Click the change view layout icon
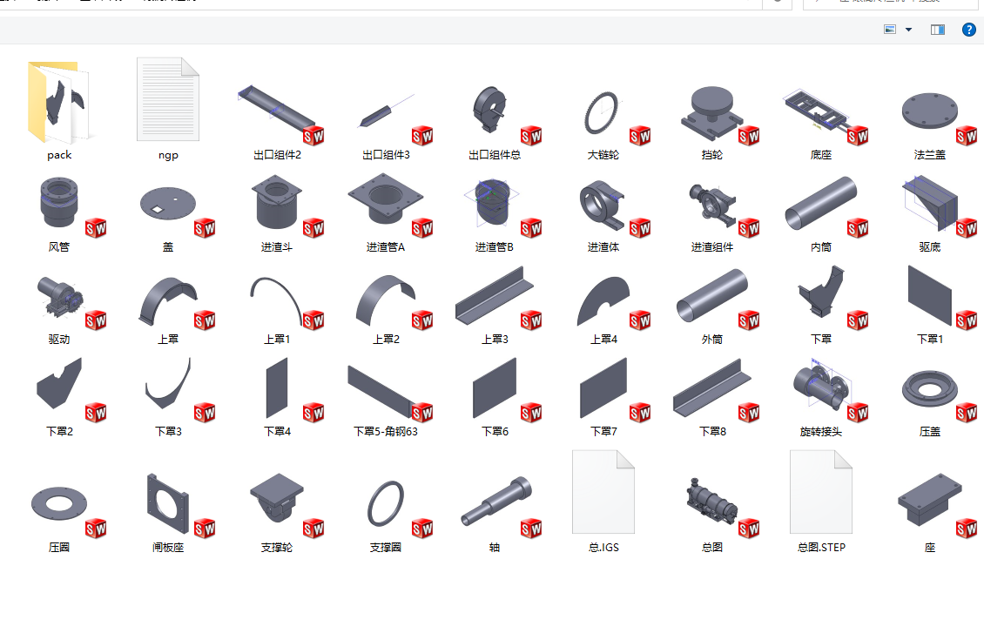This screenshot has width=984, height=640. pos(890,30)
